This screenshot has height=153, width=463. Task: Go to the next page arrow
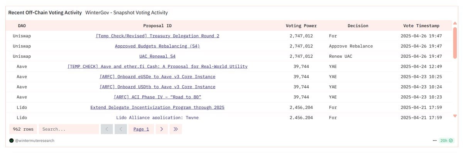162,129
